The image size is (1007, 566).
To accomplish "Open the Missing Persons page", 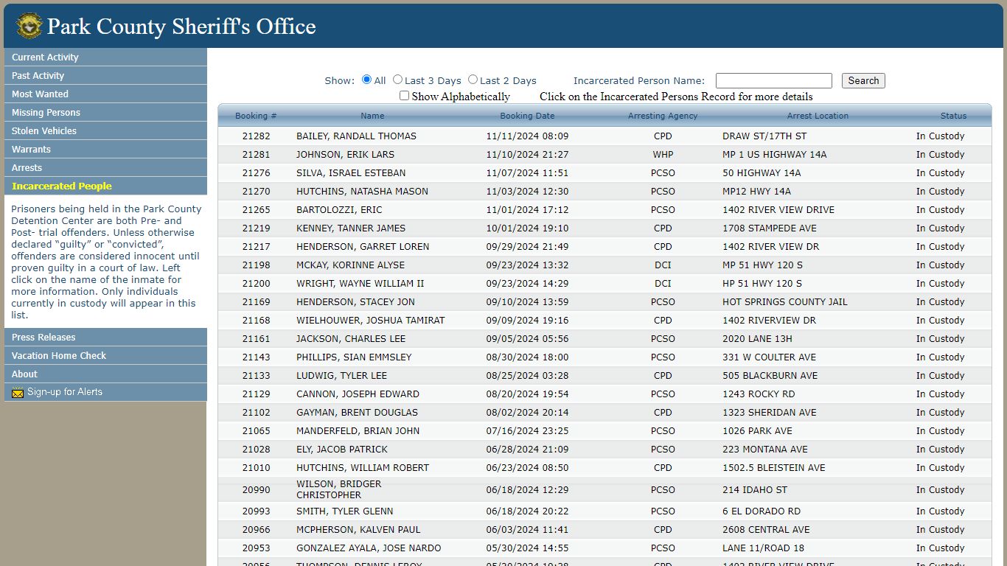I will click(x=105, y=112).
